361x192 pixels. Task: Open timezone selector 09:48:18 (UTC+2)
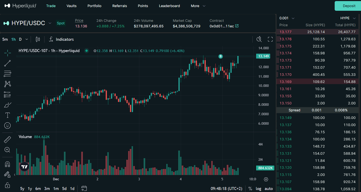pos(226,189)
